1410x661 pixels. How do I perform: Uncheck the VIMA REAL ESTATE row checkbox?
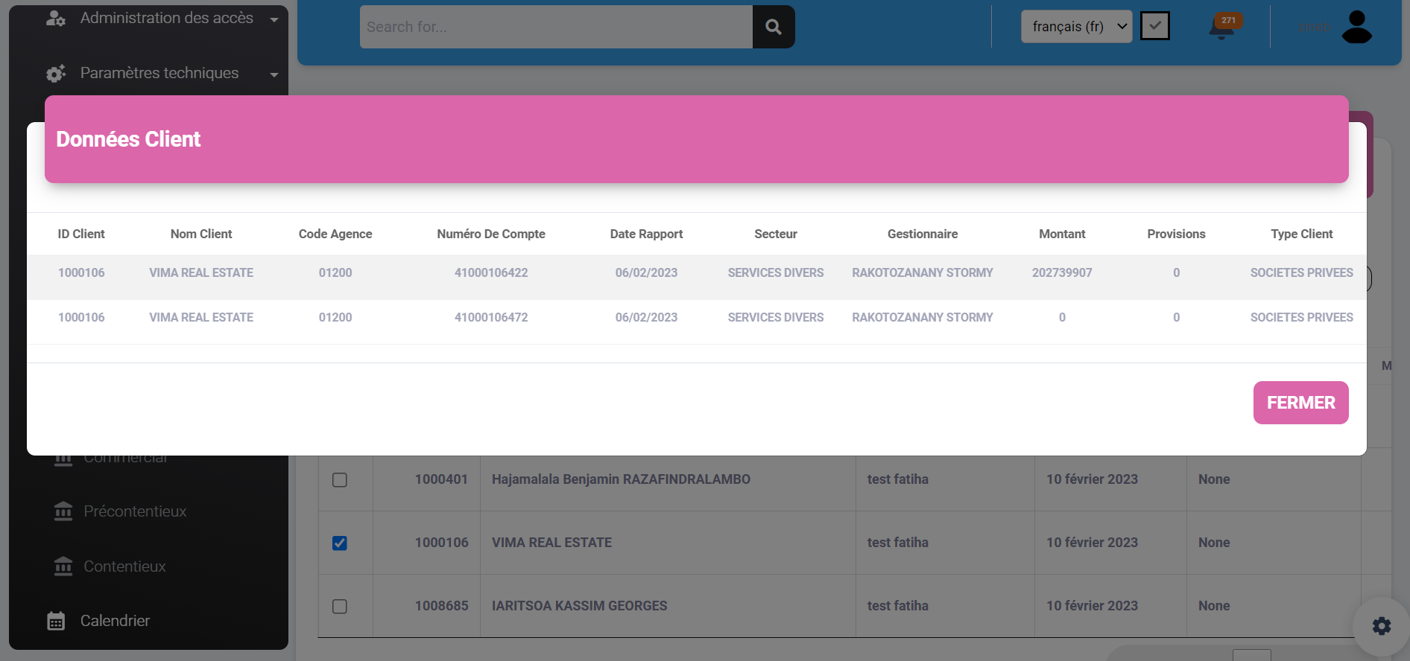340,543
